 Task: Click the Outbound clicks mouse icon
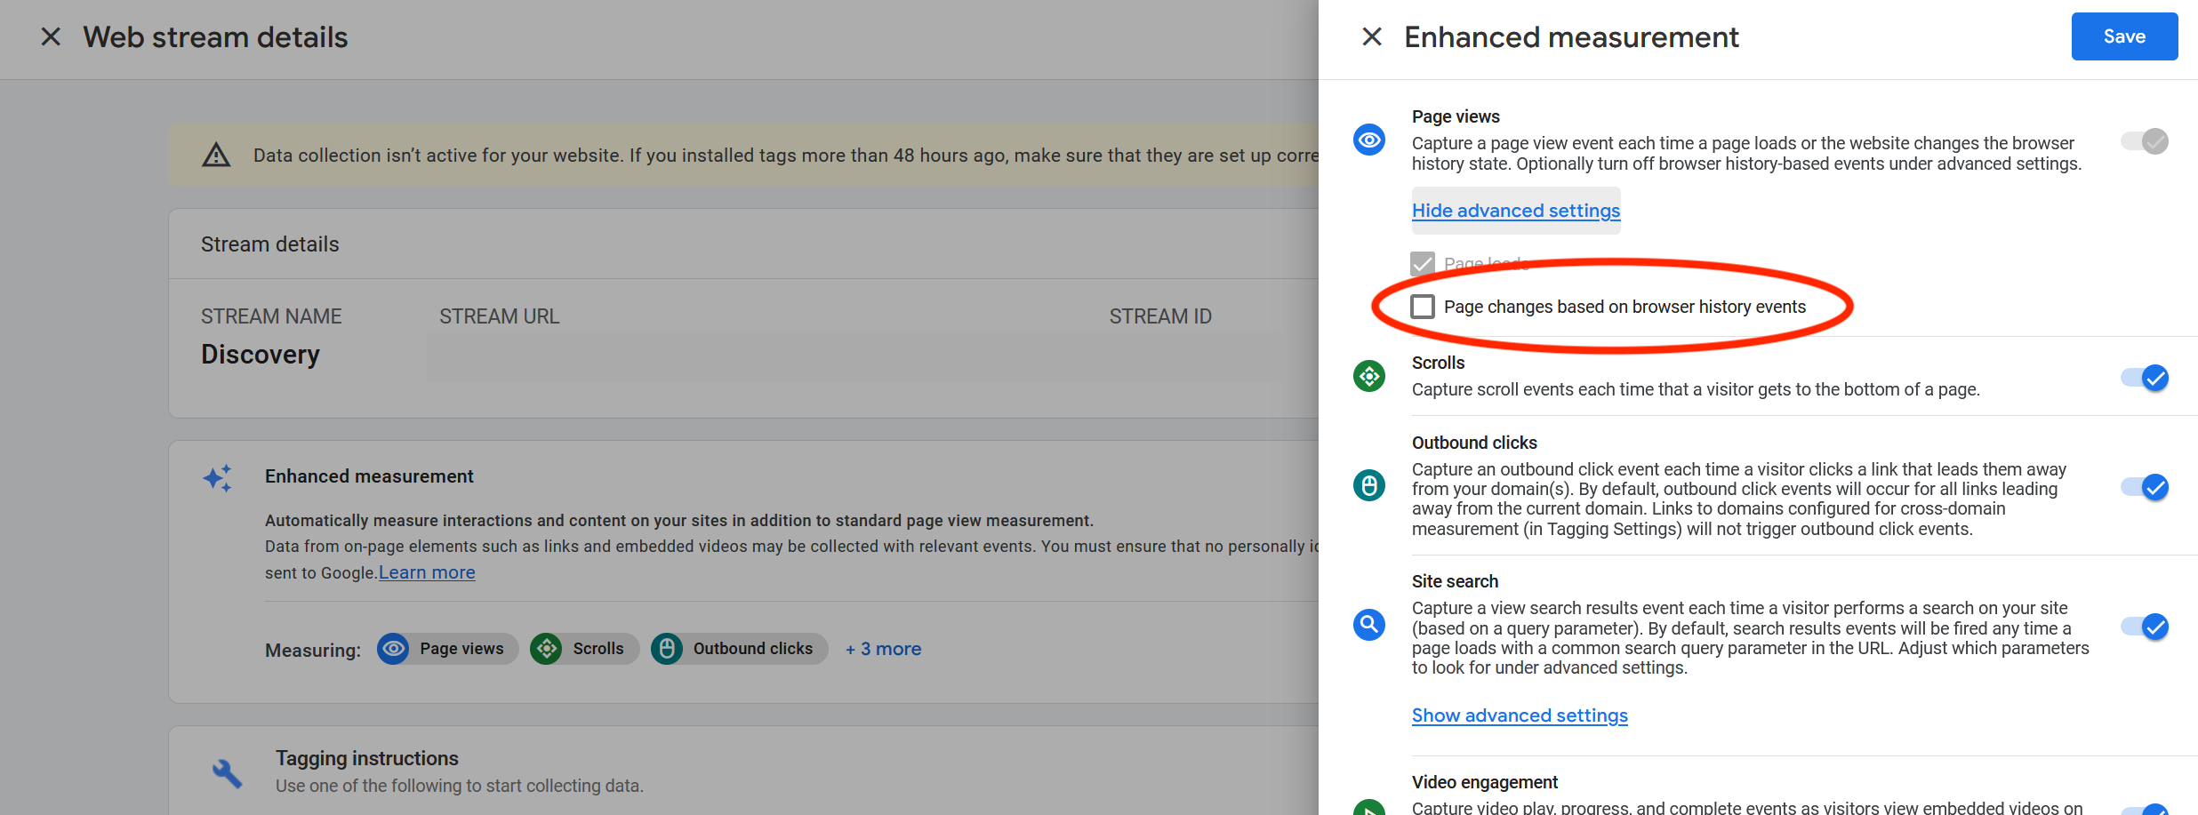pyautogui.click(x=1369, y=485)
